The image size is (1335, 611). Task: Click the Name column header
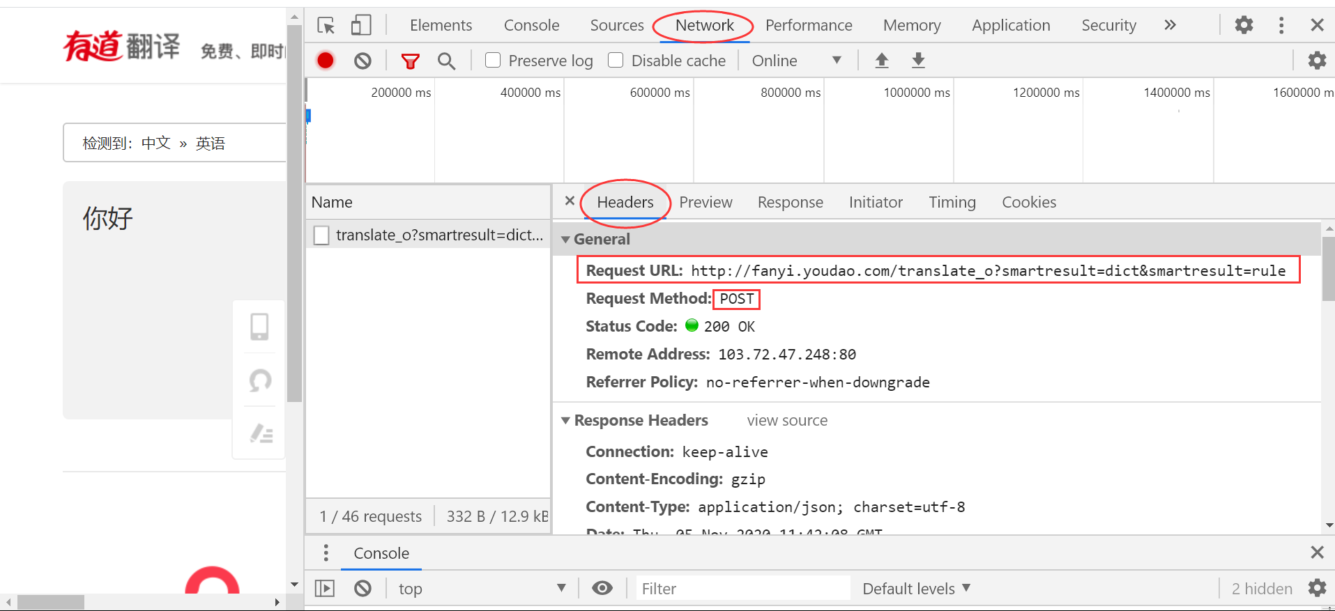pyautogui.click(x=428, y=202)
